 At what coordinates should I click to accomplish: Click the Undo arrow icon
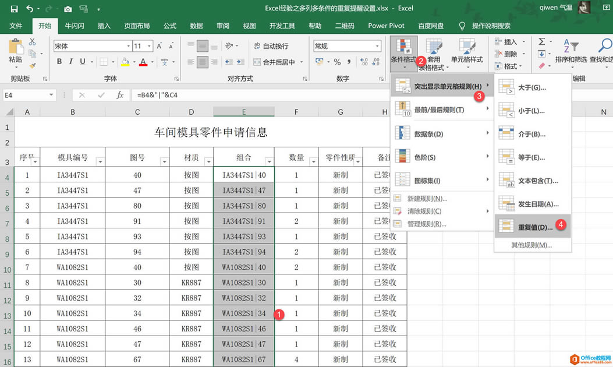point(29,9)
